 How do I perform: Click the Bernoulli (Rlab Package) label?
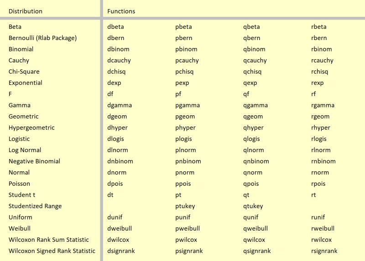click(x=42, y=38)
